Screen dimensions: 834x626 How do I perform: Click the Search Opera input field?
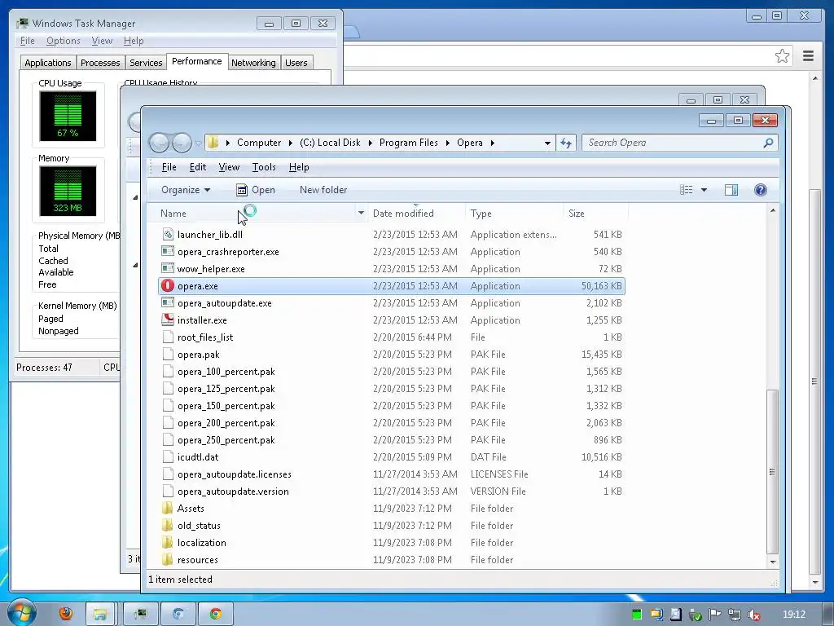tap(673, 143)
